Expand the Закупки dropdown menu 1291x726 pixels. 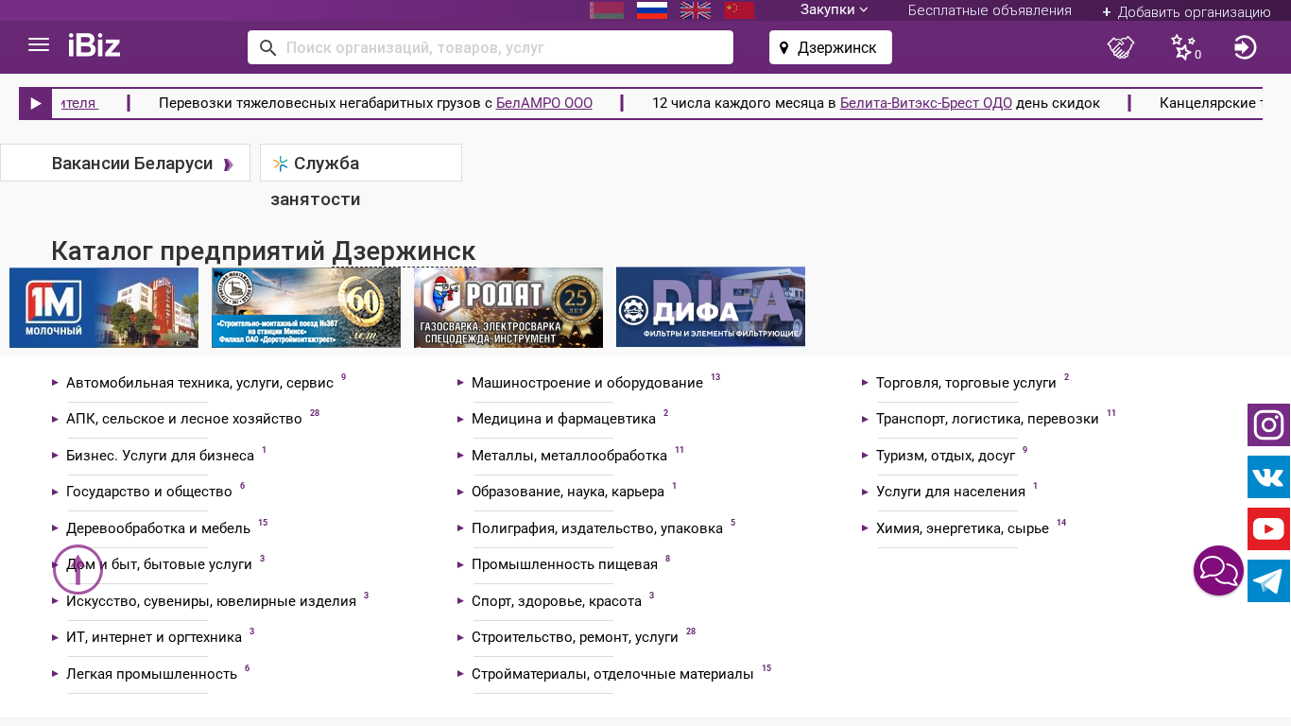coord(834,10)
